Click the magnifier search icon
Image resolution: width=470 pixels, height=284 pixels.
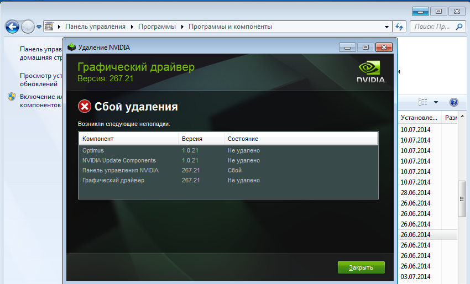point(458,27)
